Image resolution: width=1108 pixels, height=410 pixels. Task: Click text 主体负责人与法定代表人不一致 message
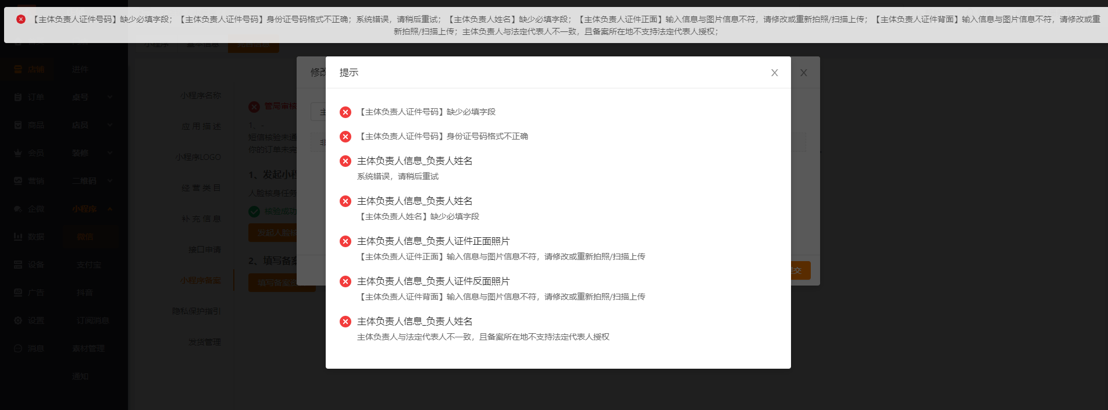(x=483, y=337)
